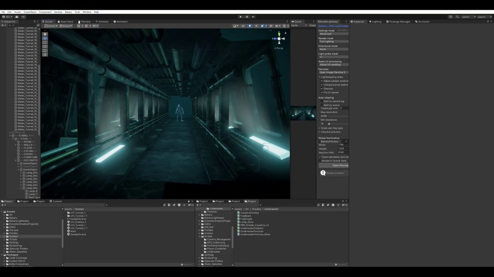The image size is (494, 277).
Task: Select the Hand tool in Scene view
Action: pyautogui.click(x=45, y=34)
